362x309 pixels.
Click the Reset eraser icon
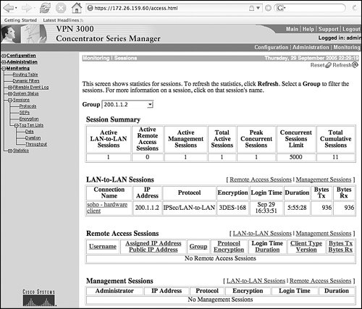click(329, 65)
